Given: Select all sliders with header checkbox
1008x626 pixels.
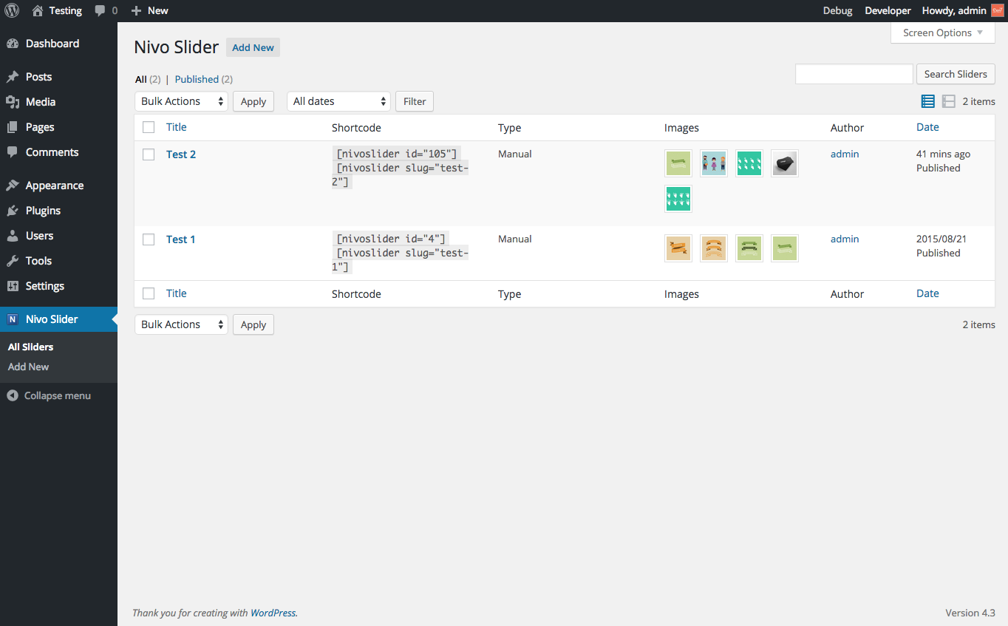Looking at the screenshot, I should click(149, 127).
